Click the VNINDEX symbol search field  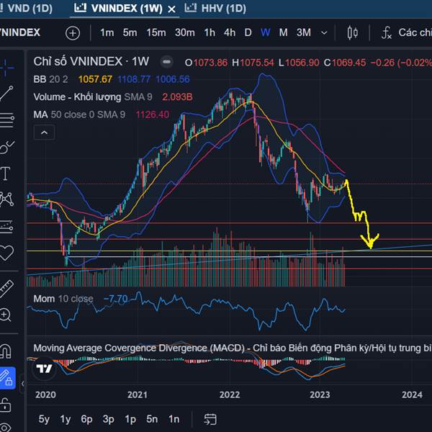[20, 33]
